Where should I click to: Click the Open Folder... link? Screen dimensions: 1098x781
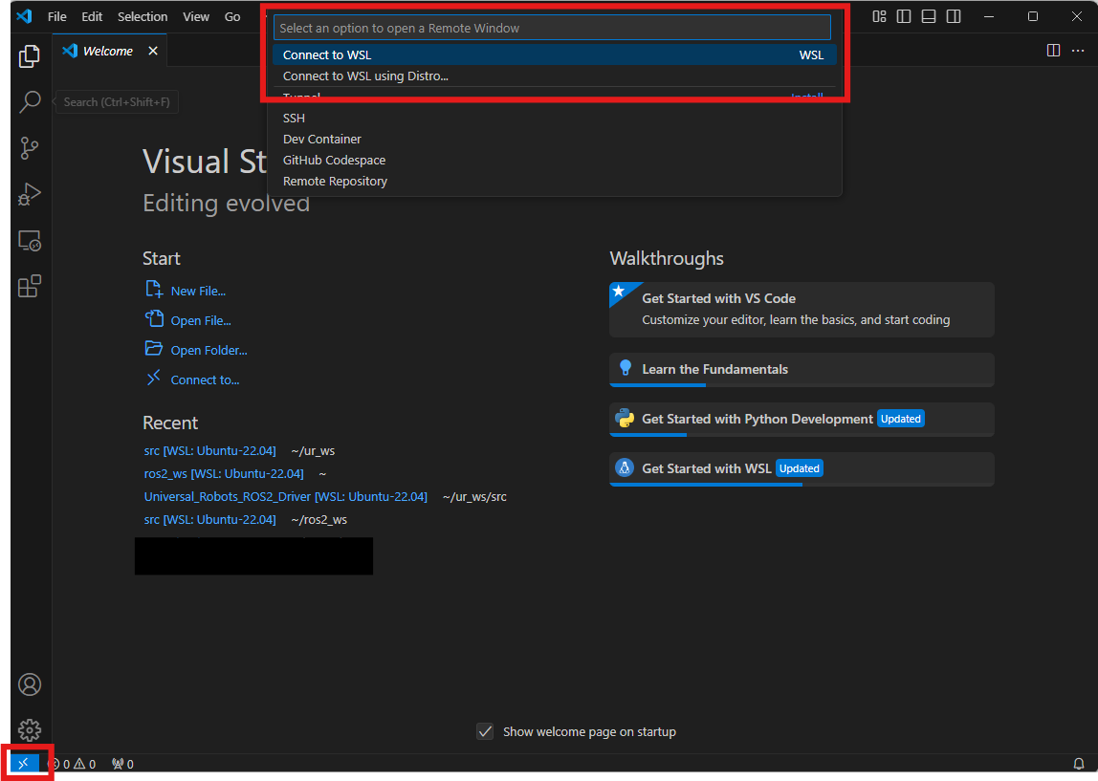[209, 351]
